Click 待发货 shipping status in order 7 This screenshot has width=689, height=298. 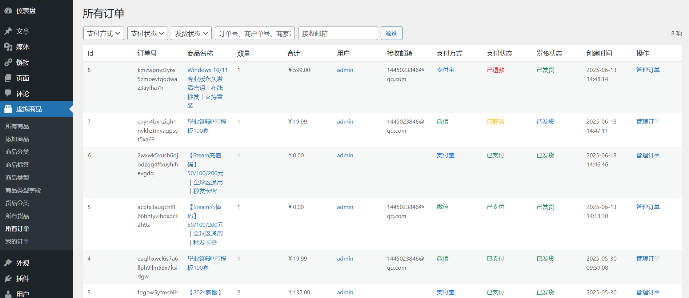coord(545,121)
